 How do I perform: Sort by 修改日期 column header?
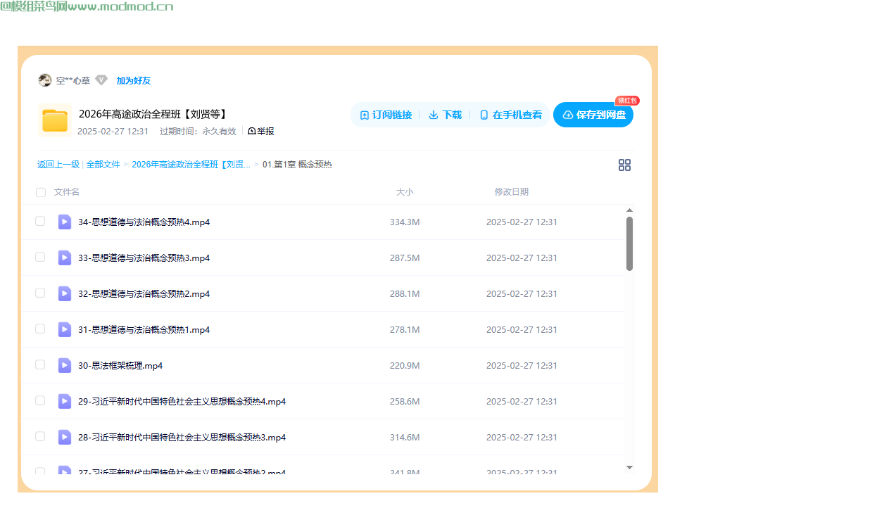[512, 192]
